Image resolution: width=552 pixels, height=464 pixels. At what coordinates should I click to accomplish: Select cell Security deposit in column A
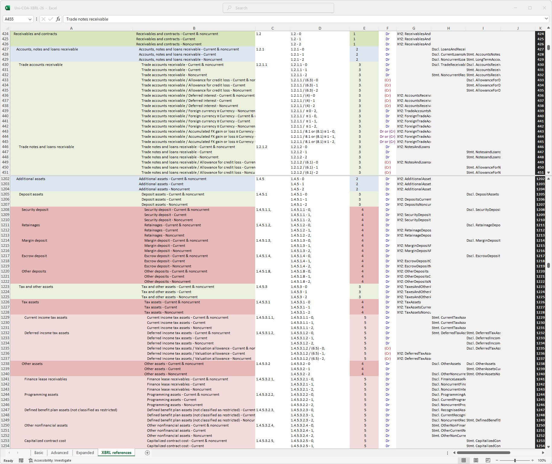pos(71,210)
